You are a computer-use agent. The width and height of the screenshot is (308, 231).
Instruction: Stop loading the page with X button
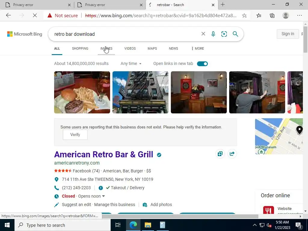(35, 15)
